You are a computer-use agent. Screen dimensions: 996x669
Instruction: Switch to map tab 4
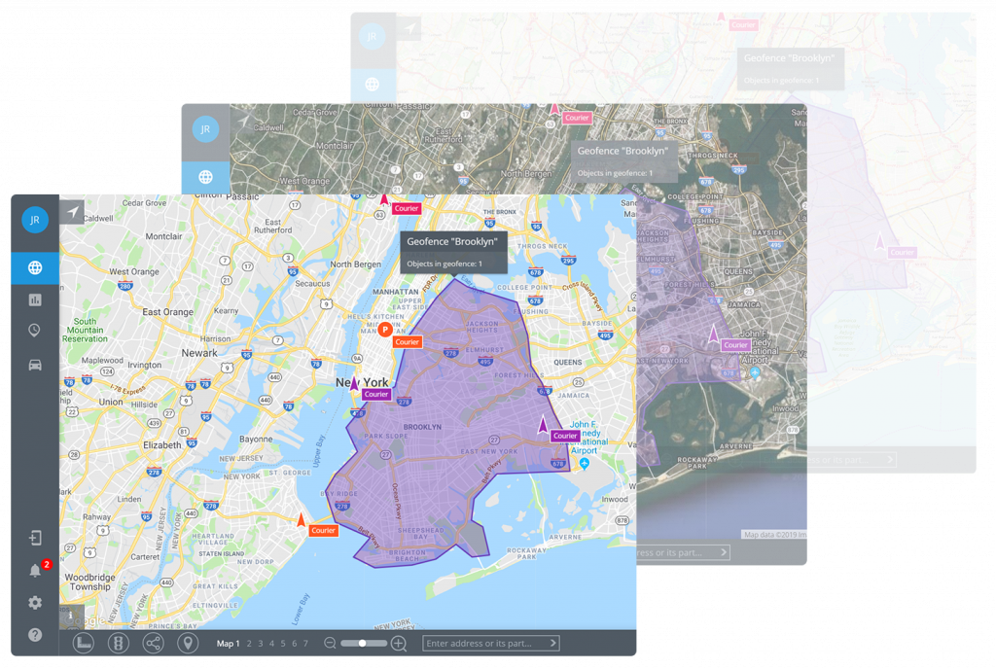point(271,644)
